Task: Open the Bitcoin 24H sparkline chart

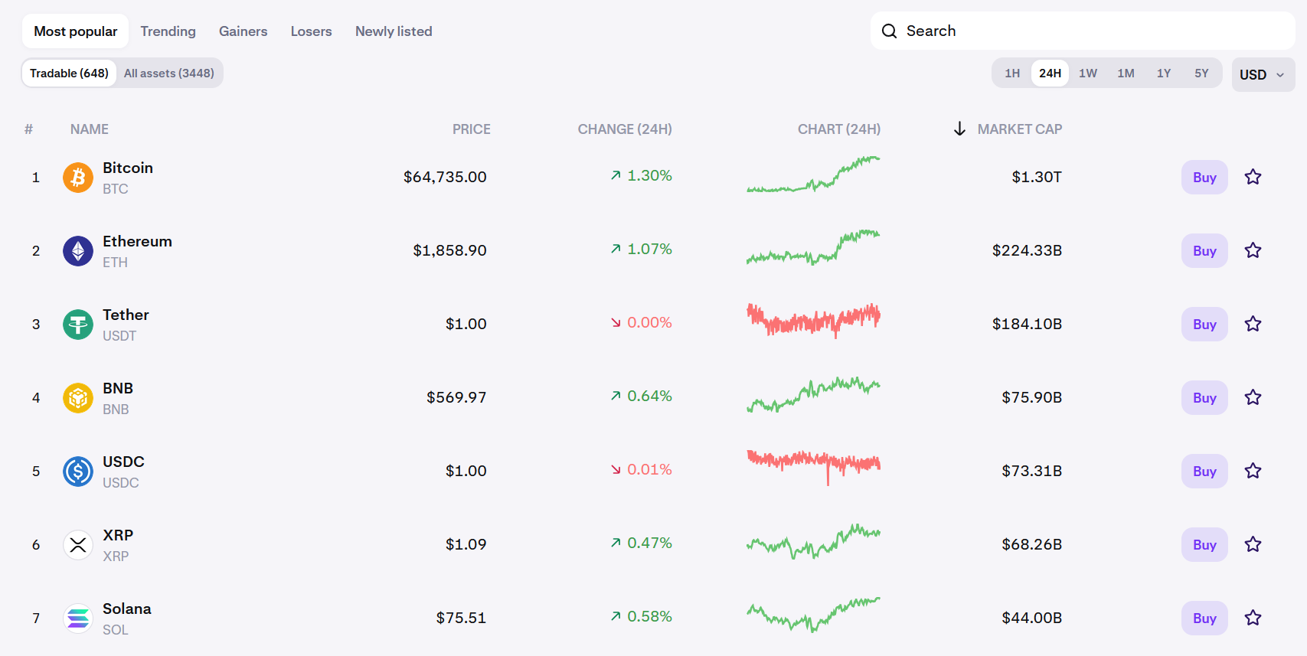Action: (x=813, y=175)
